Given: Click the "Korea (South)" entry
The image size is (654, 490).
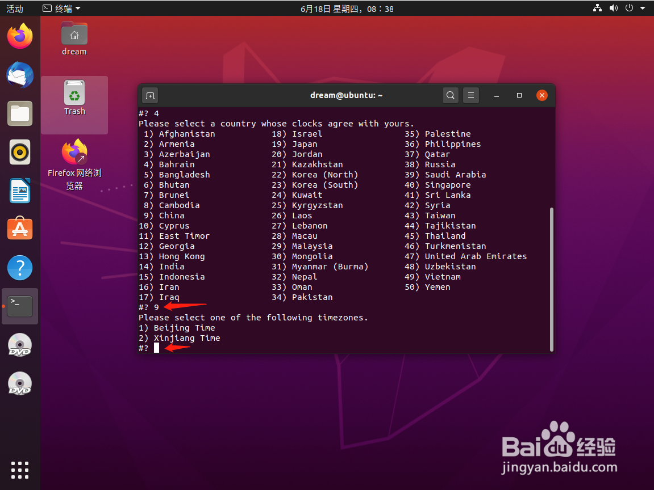Looking at the screenshot, I should pyautogui.click(x=325, y=185).
